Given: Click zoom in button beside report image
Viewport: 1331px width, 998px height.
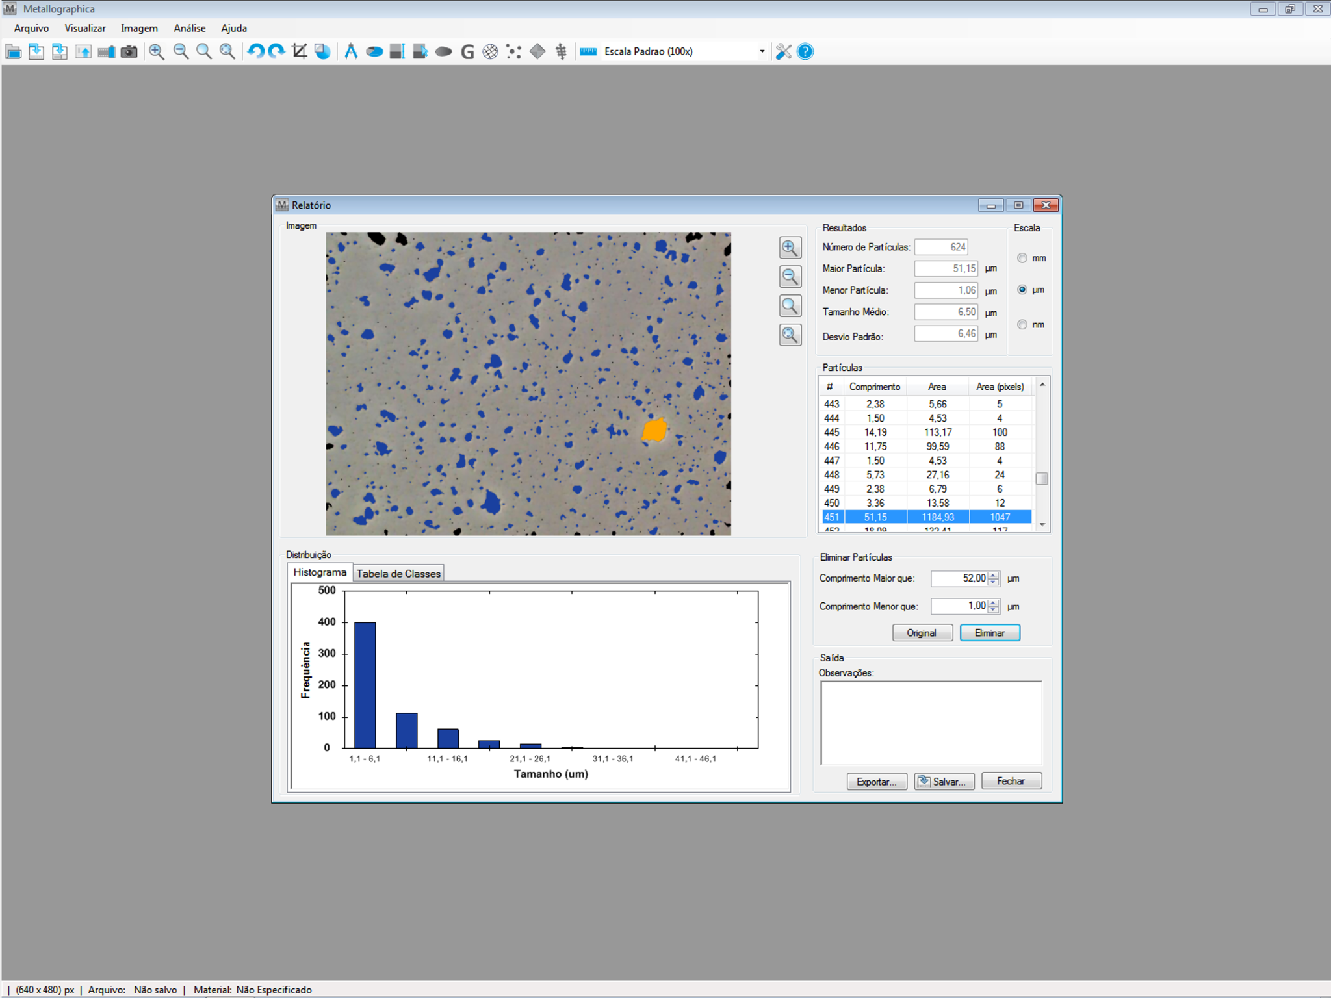Looking at the screenshot, I should pyautogui.click(x=790, y=248).
